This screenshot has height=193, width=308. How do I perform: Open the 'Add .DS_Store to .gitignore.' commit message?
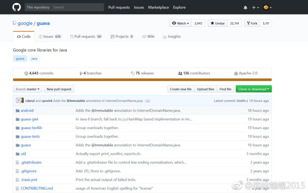click(x=98, y=171)
